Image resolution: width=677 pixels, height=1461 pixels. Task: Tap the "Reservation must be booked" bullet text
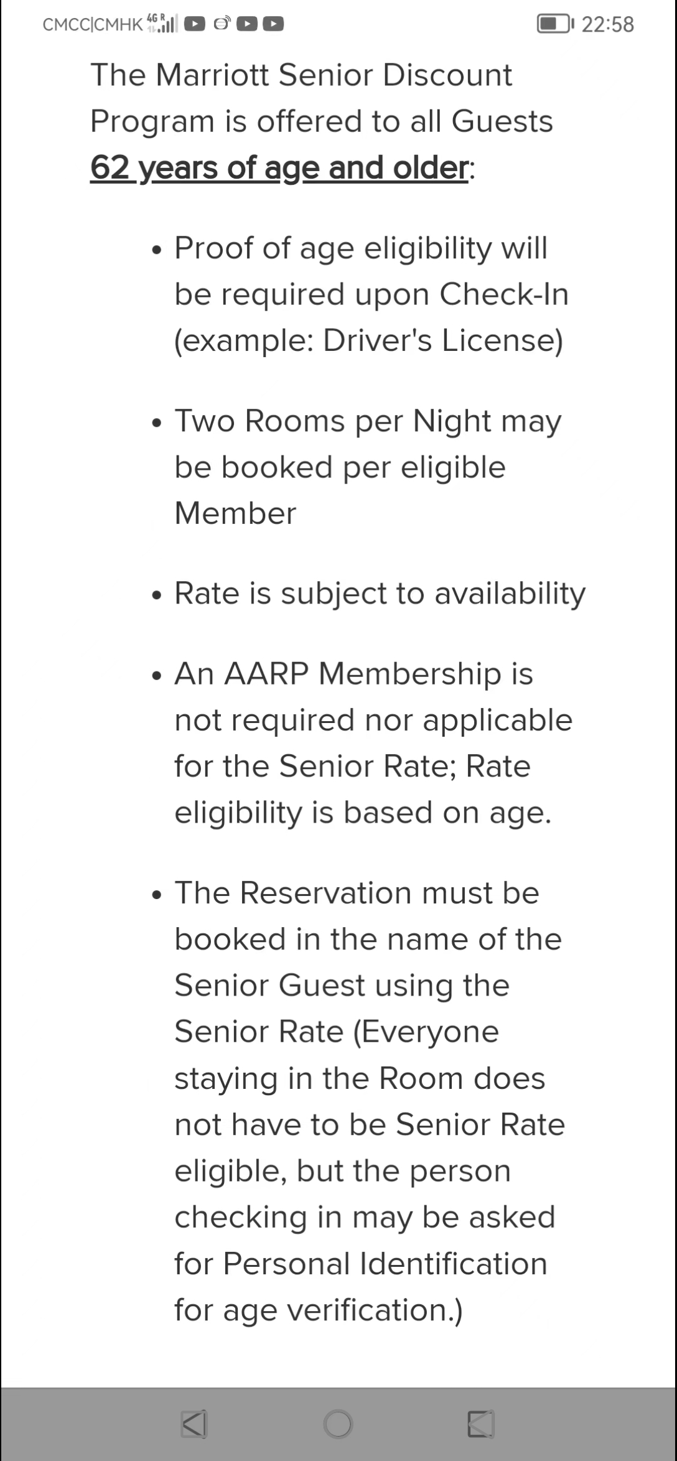[x=370, y=1101]
